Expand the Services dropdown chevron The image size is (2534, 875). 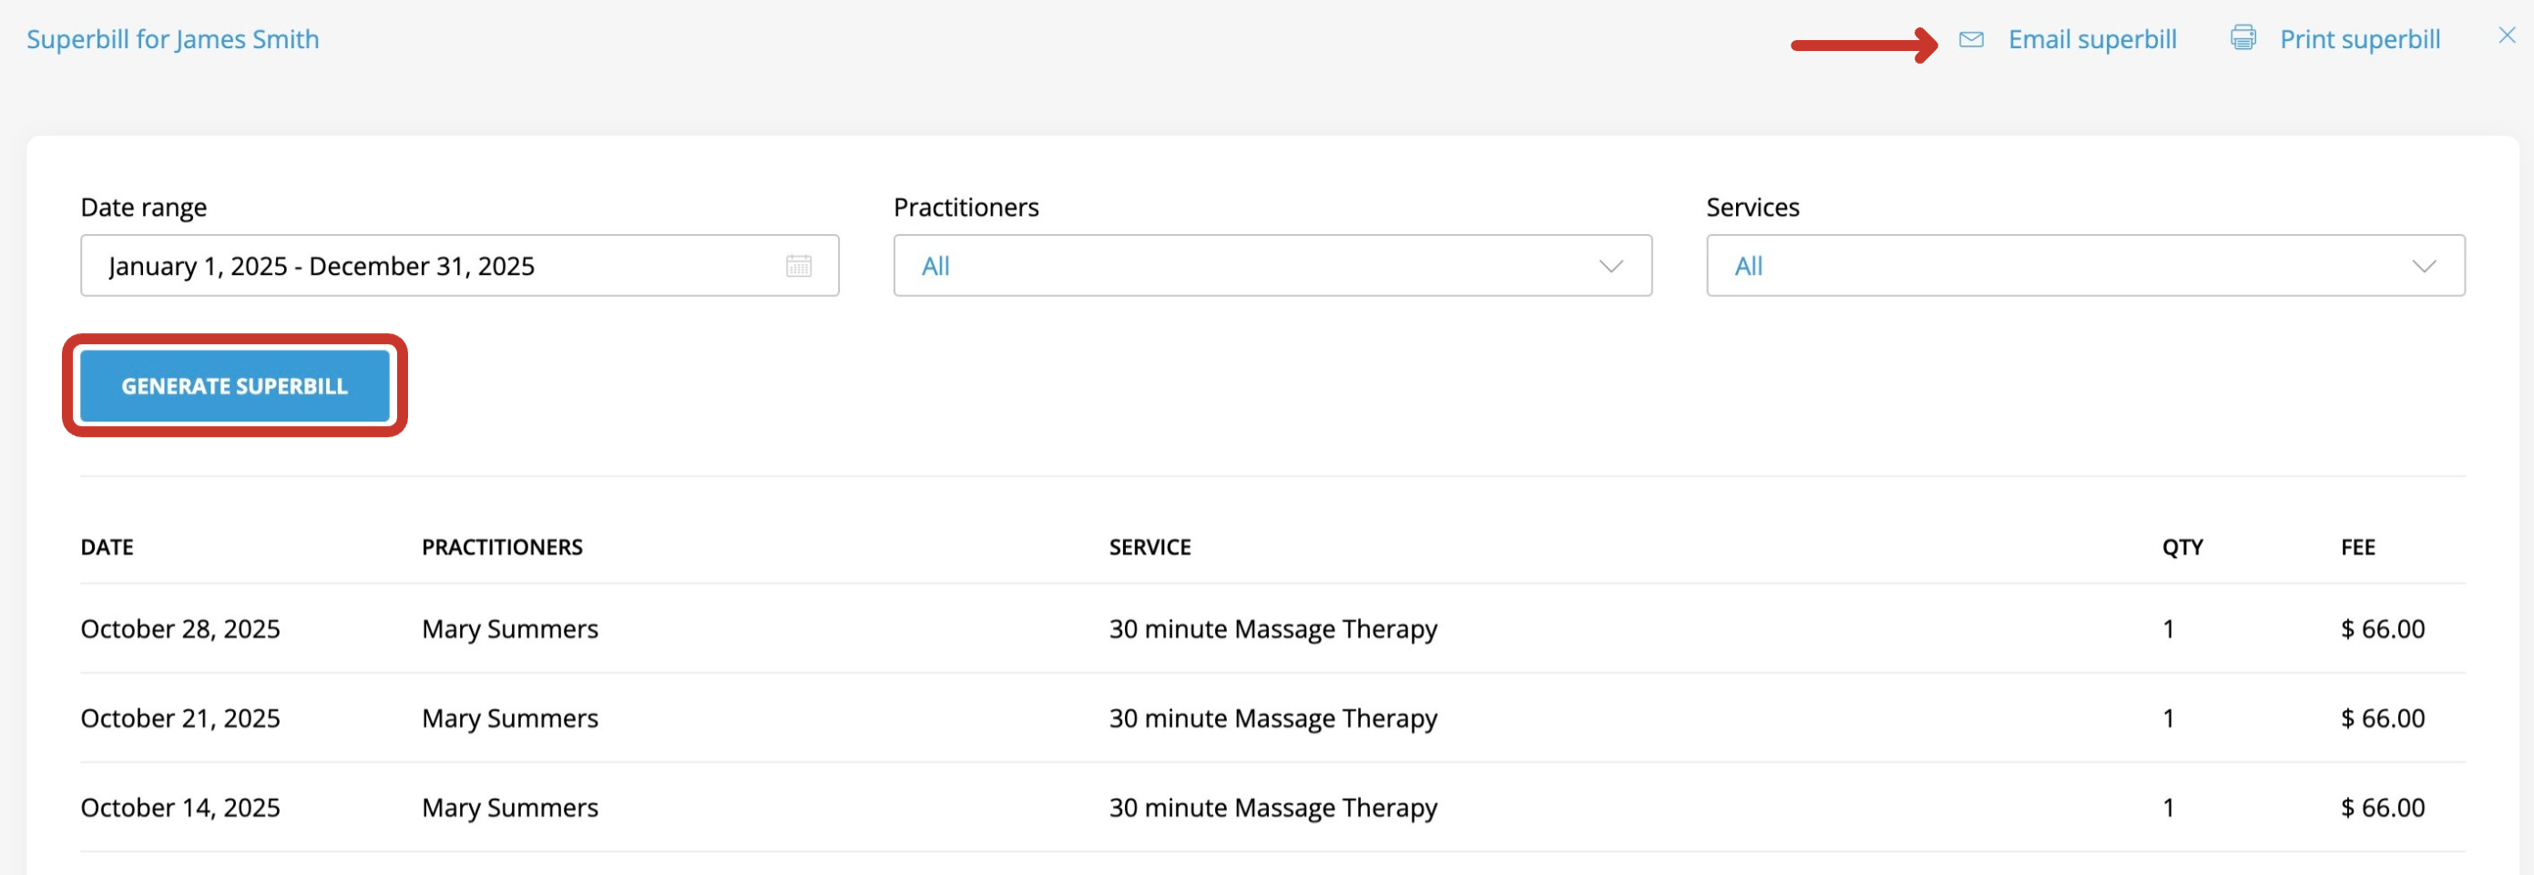tap(2424, 267)
